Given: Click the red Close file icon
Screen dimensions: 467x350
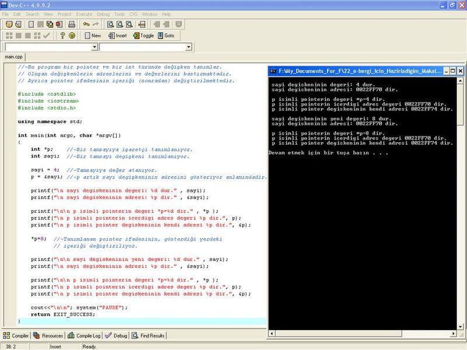Looking at the screenshot, I should 59,24.
